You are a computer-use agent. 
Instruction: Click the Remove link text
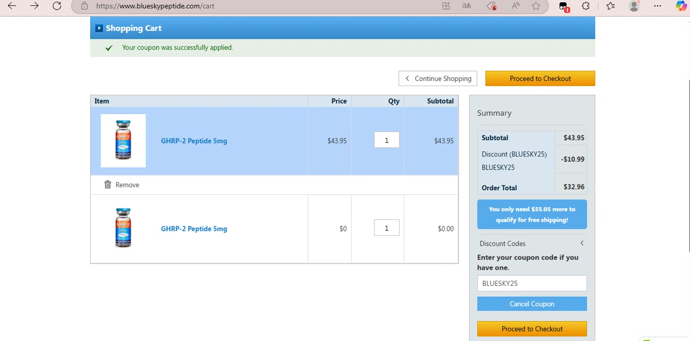[x=127, y=185]
